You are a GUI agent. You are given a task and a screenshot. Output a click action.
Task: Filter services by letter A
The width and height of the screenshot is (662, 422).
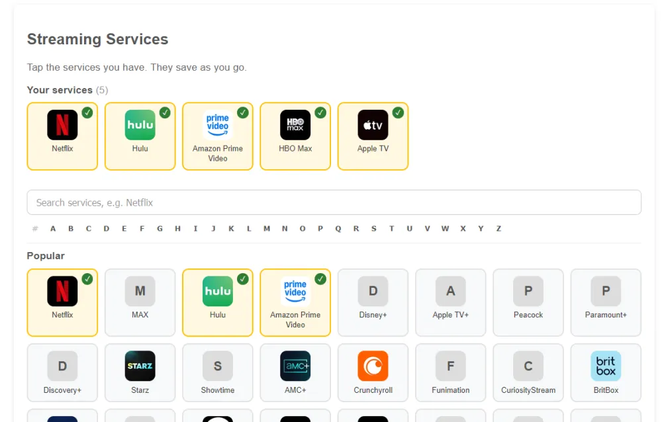(53, 228)
